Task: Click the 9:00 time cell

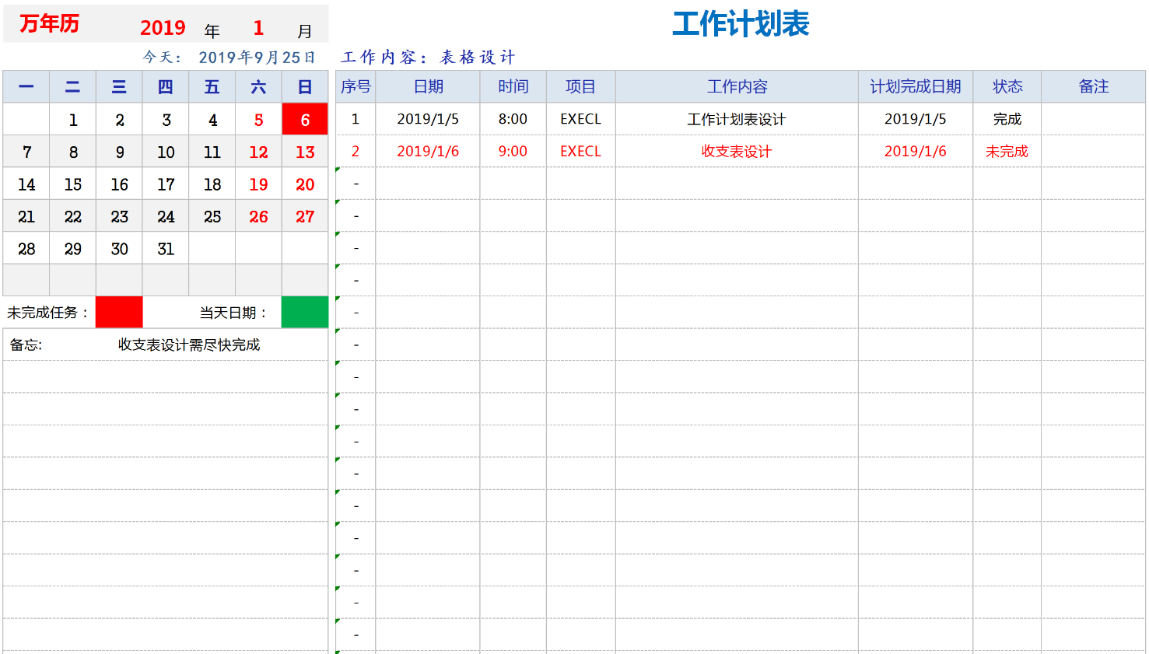Action: (513, 152)
